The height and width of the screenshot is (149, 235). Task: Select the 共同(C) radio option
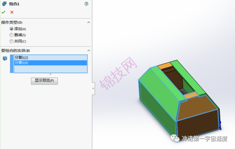(11, 41)
